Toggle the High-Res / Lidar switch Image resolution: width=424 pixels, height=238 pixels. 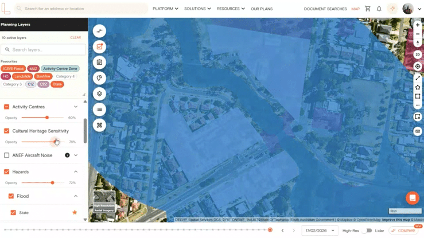367,231
